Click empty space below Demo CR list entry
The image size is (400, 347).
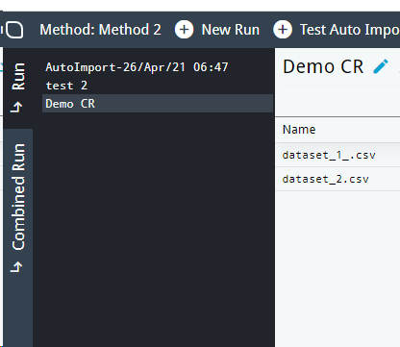click(154, 224)
